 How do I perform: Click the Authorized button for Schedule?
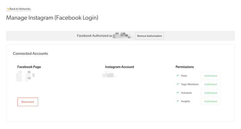[x=210, y=93]
